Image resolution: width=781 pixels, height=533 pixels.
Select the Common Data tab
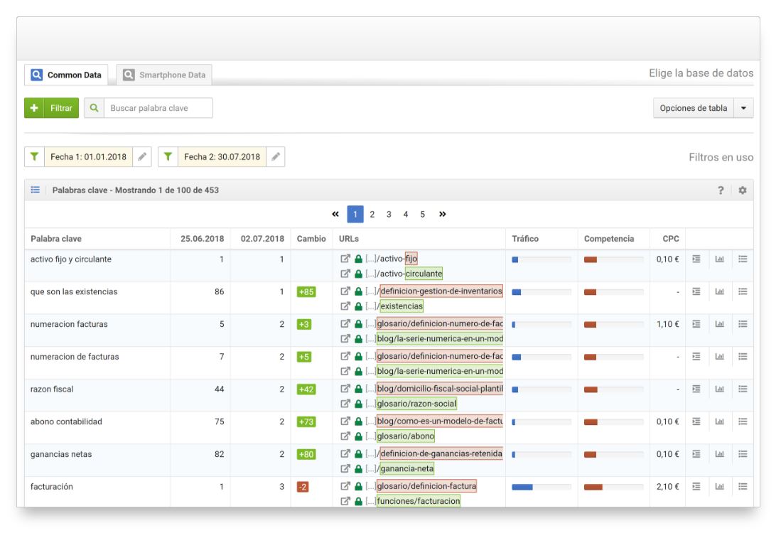coord(67,75)
